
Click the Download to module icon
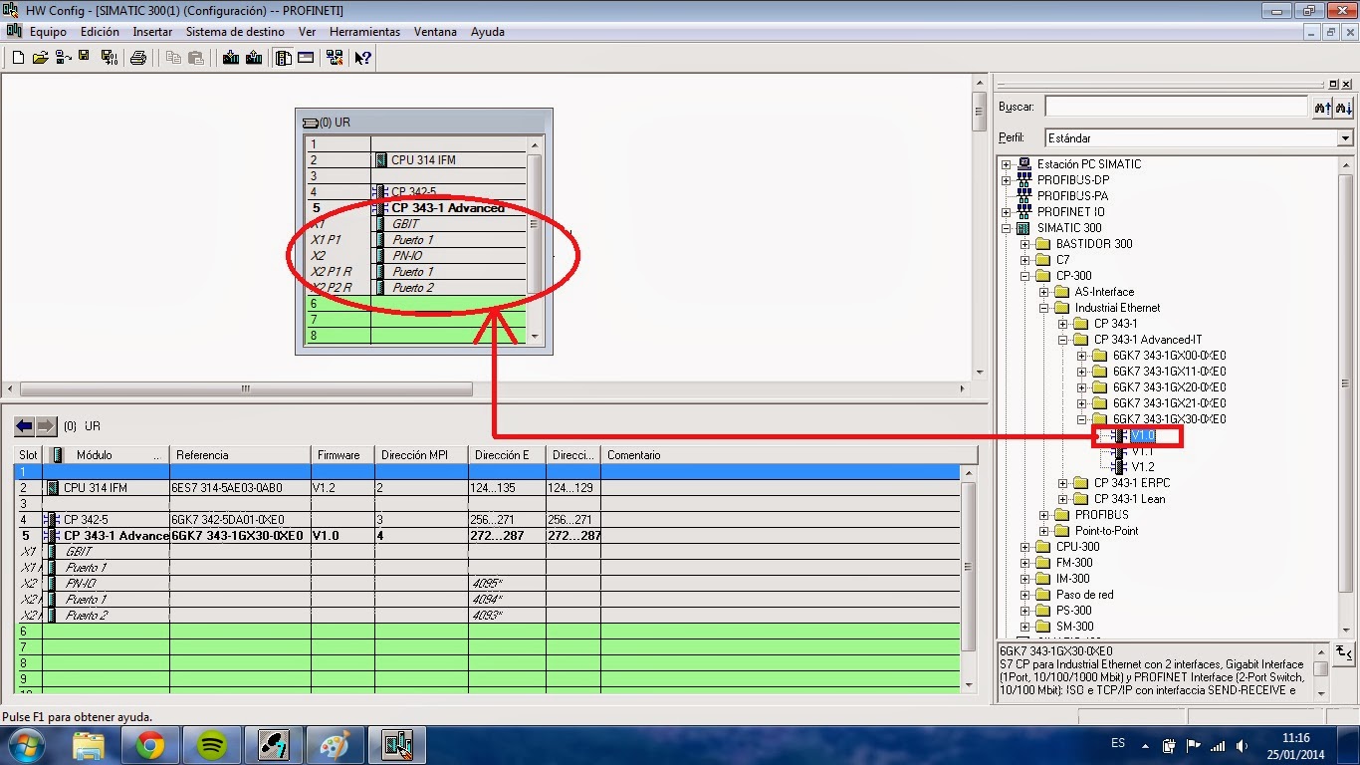[231, 58]
